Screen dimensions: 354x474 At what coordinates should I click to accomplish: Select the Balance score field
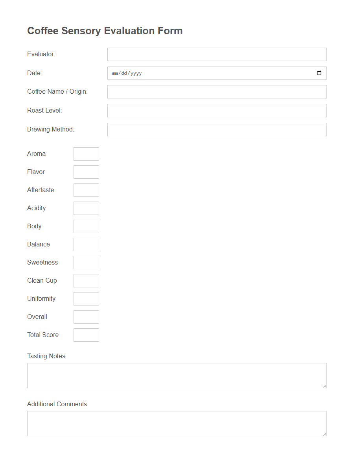[86, 244]
